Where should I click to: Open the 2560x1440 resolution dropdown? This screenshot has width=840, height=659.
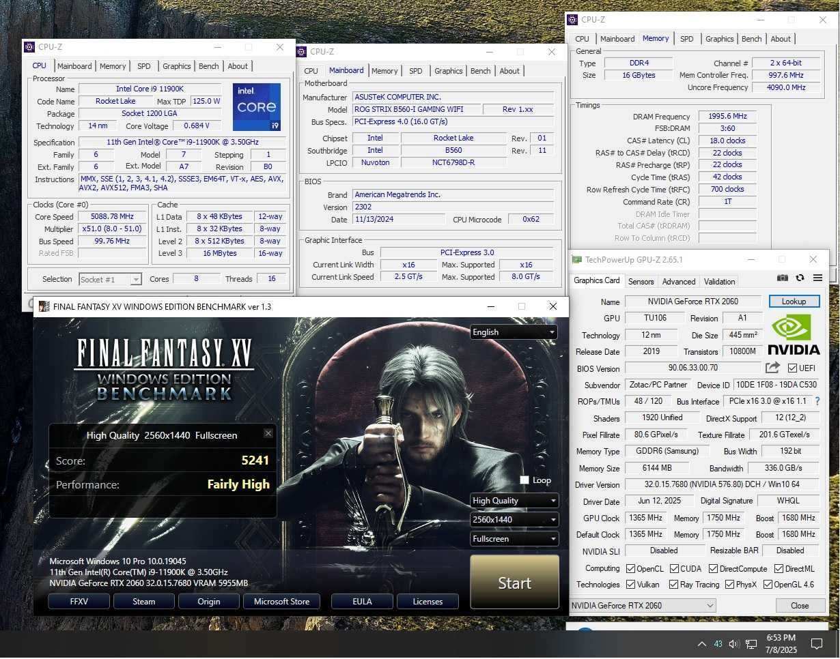pyautogui.click(x=514, y=520)
